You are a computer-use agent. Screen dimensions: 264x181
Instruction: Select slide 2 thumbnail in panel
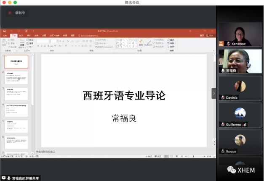coord(16,78)
